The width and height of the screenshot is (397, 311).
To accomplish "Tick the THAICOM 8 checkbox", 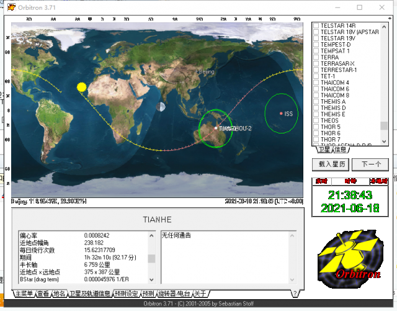I will (x=316, y=96).
